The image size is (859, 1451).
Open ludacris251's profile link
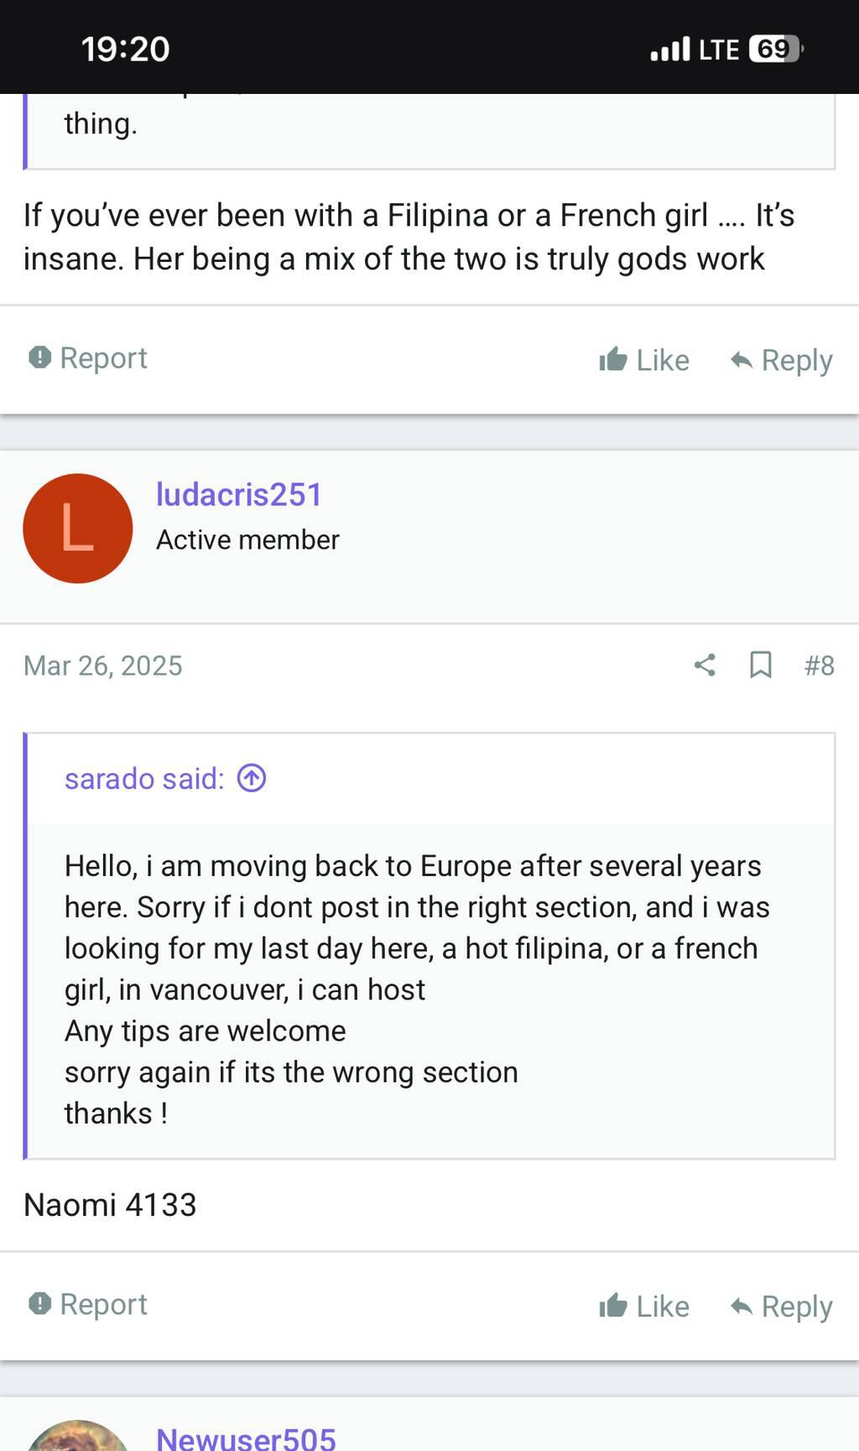pyautogui.click(x=239, y=495)
